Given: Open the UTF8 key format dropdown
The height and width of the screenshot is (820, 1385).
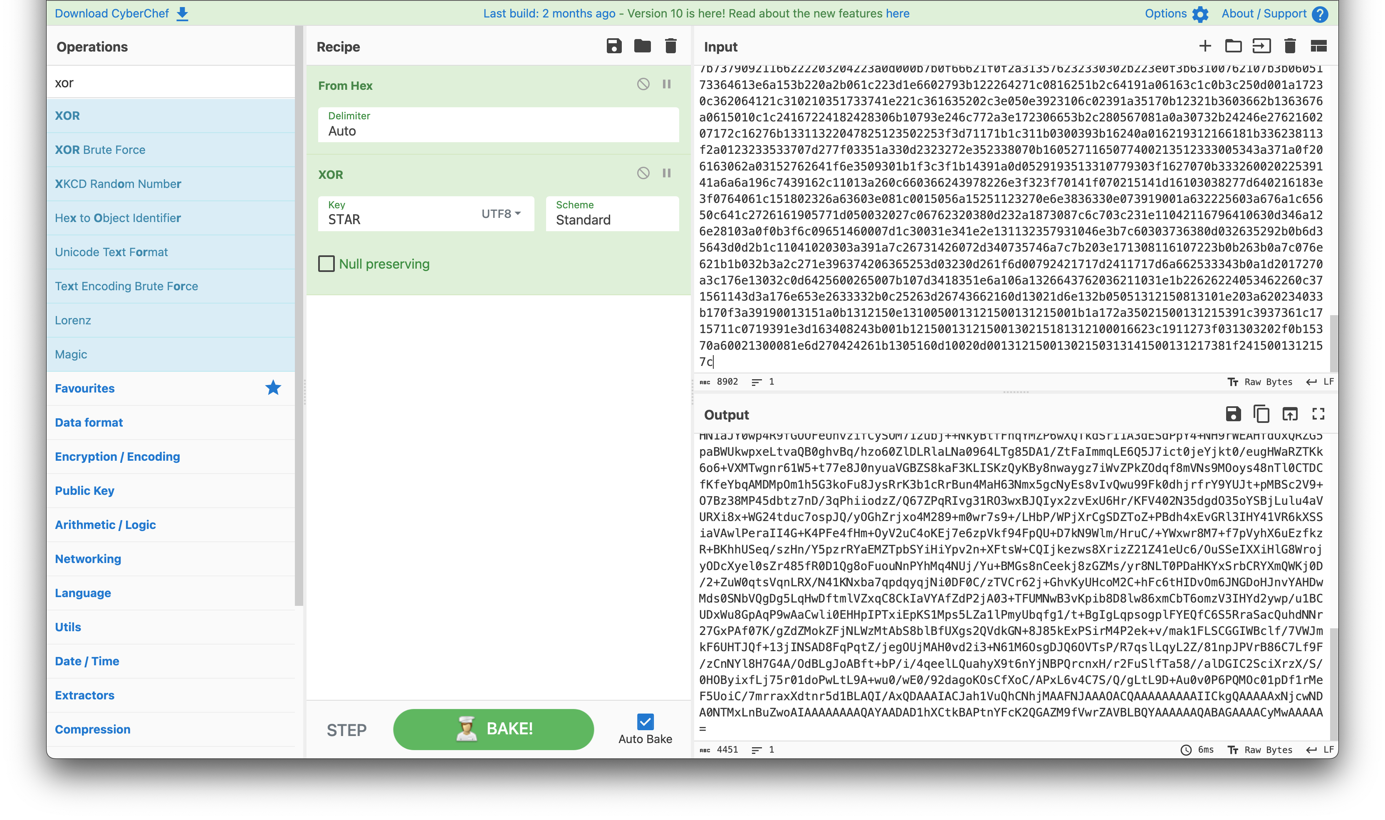Looking at the screenshot, I should click(501, 214).
